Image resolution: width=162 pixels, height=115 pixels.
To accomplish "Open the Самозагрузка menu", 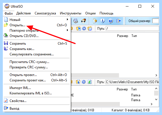I will tap(45, 13).
